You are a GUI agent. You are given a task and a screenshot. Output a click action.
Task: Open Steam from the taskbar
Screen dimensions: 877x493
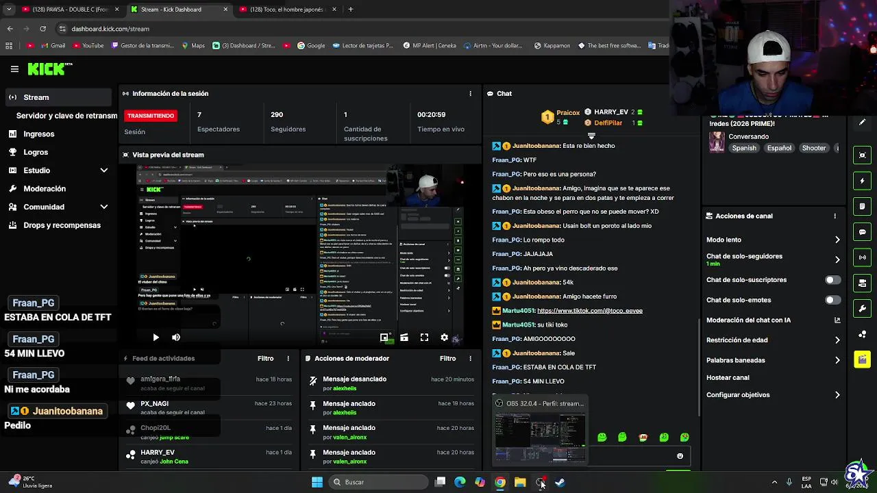560,483
